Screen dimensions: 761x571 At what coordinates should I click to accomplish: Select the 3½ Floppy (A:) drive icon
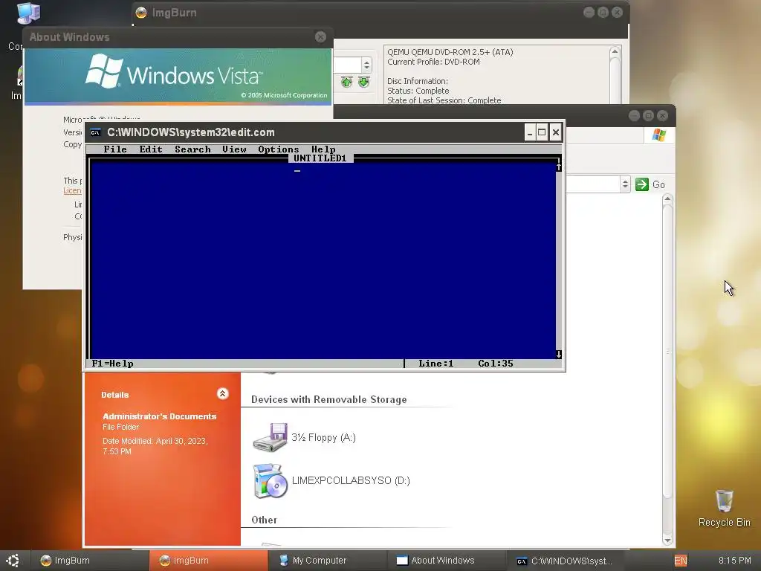[270, 437]
